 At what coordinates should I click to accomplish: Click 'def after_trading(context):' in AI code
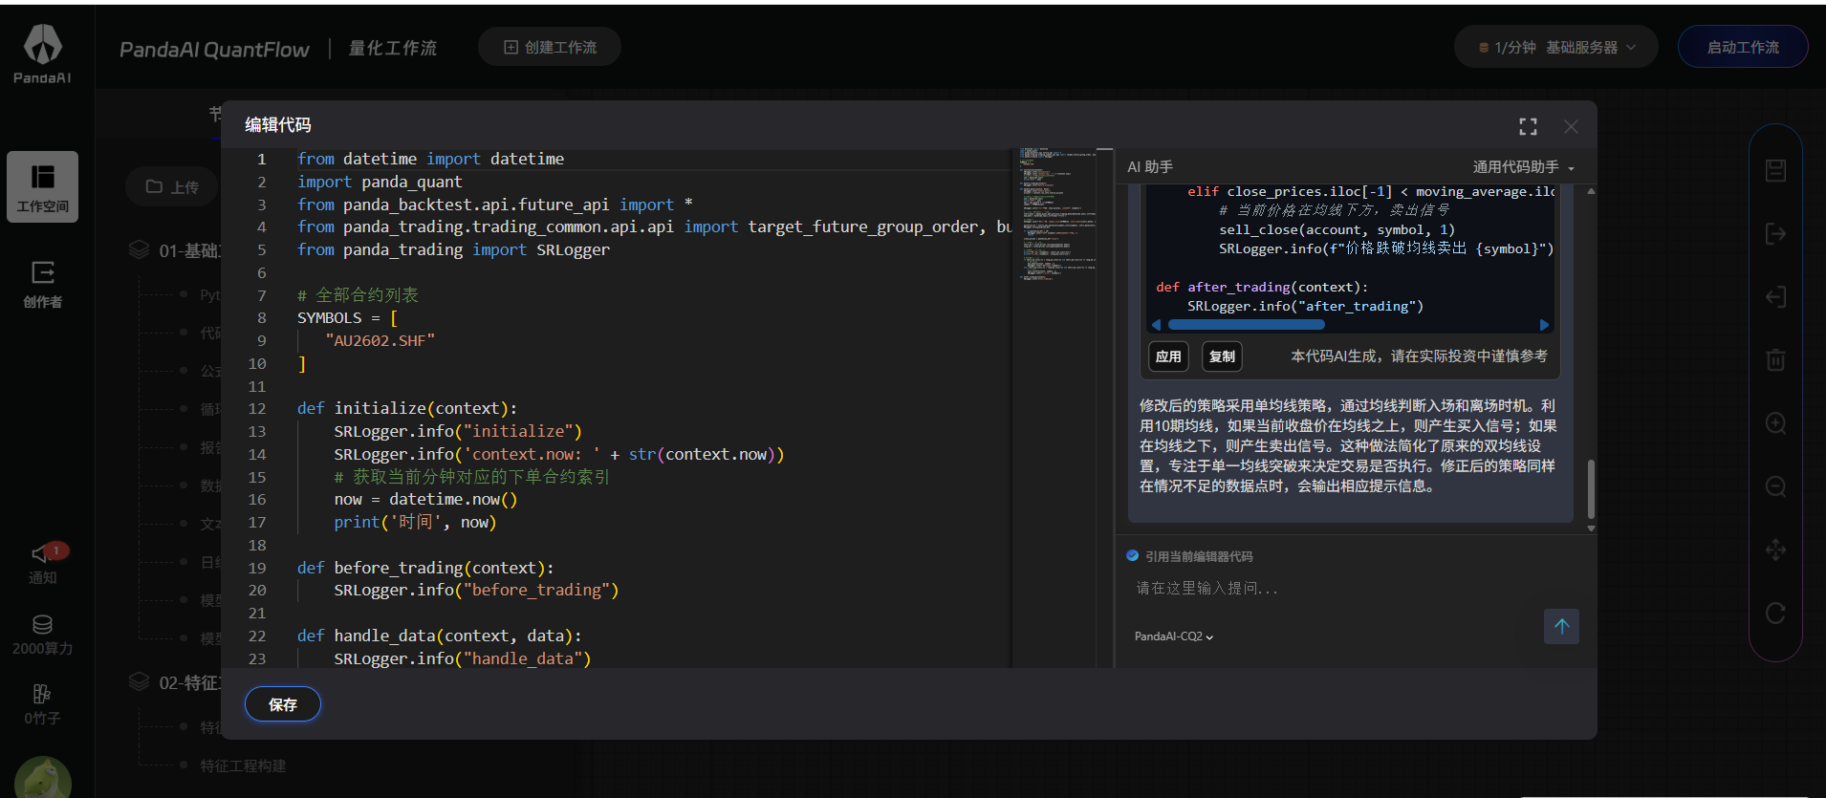pos(1262,287)
